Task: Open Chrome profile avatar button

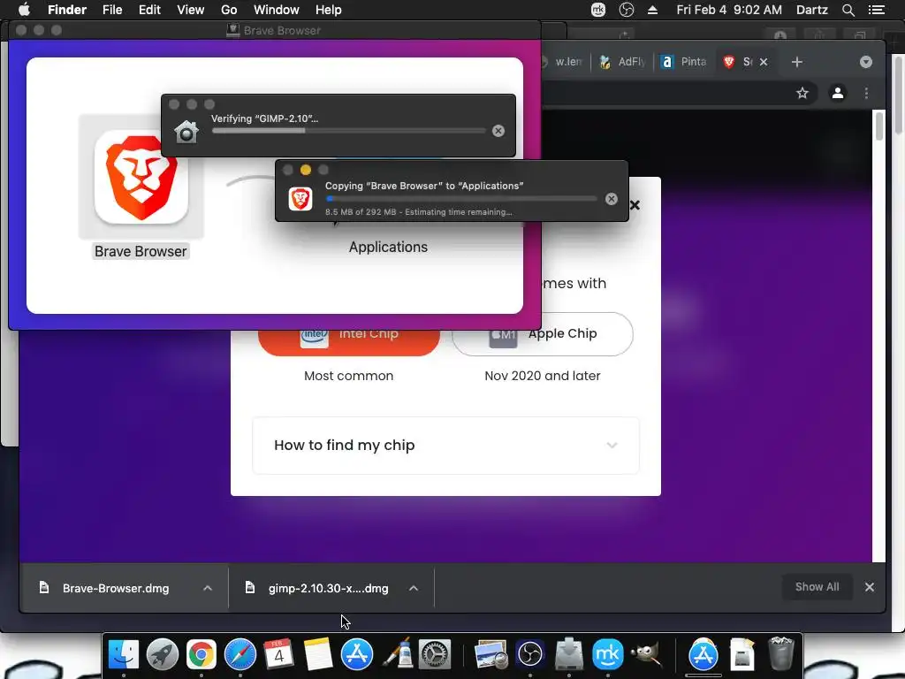Action: point(838,93)
